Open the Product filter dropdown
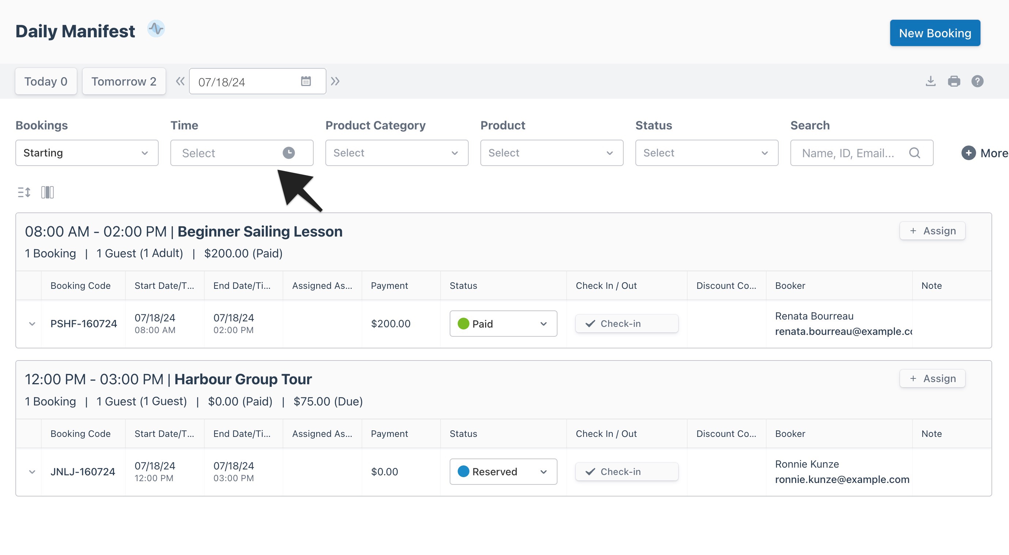 click(552, 153)
